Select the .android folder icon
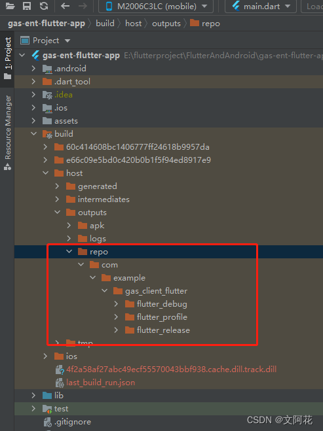 (47, 69)
